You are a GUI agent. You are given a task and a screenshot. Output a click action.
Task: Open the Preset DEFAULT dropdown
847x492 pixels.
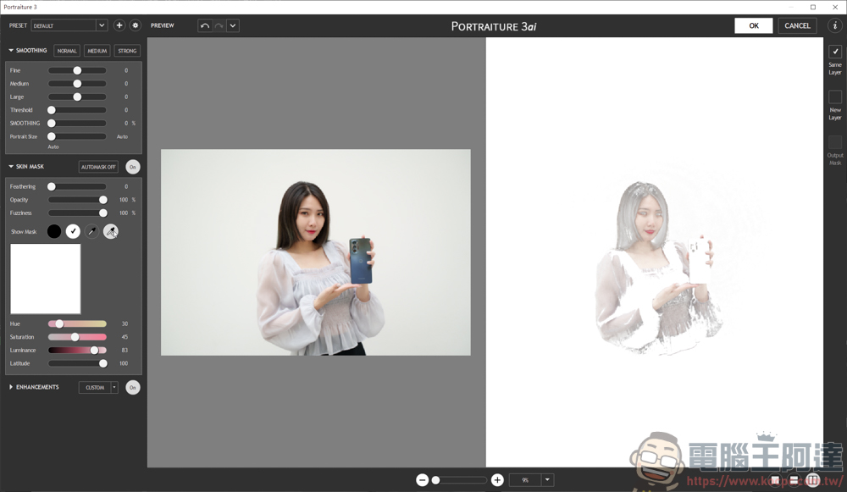69,25
